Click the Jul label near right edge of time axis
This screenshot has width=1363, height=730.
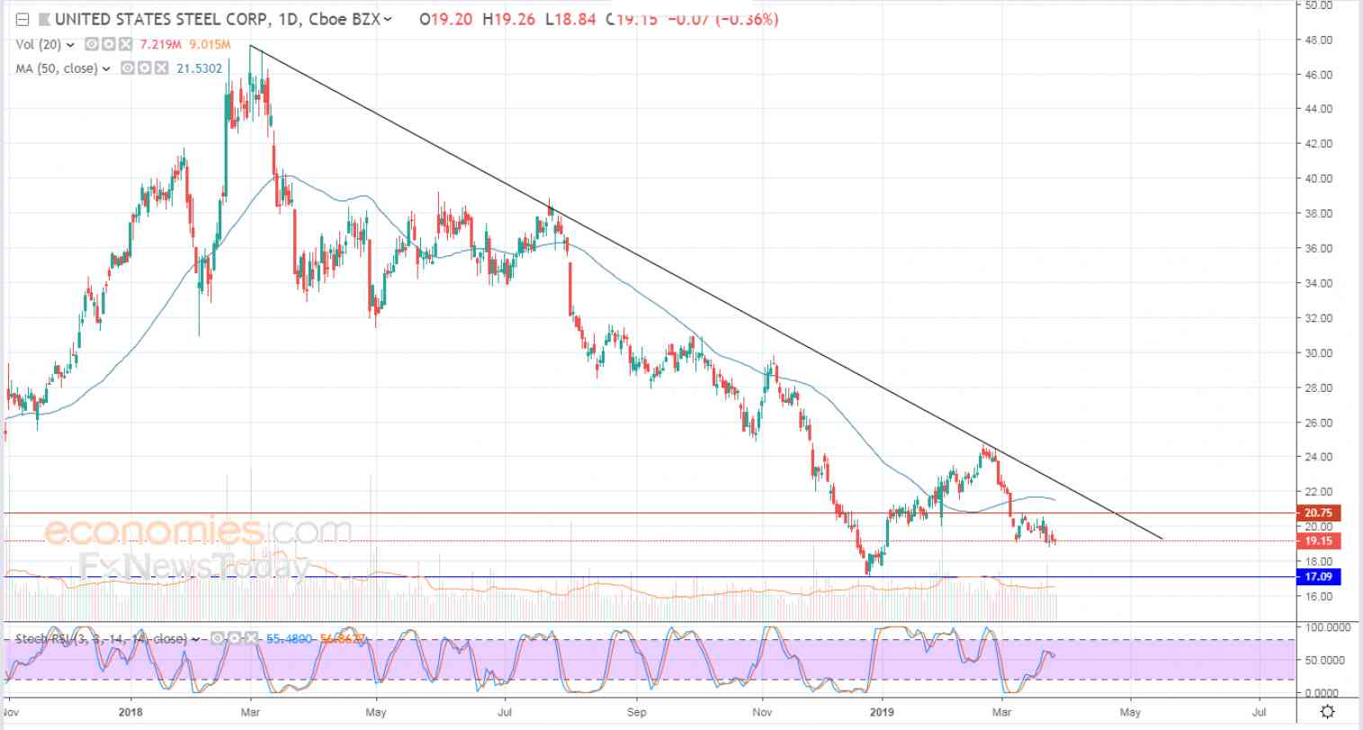(x=1259, y=712)
